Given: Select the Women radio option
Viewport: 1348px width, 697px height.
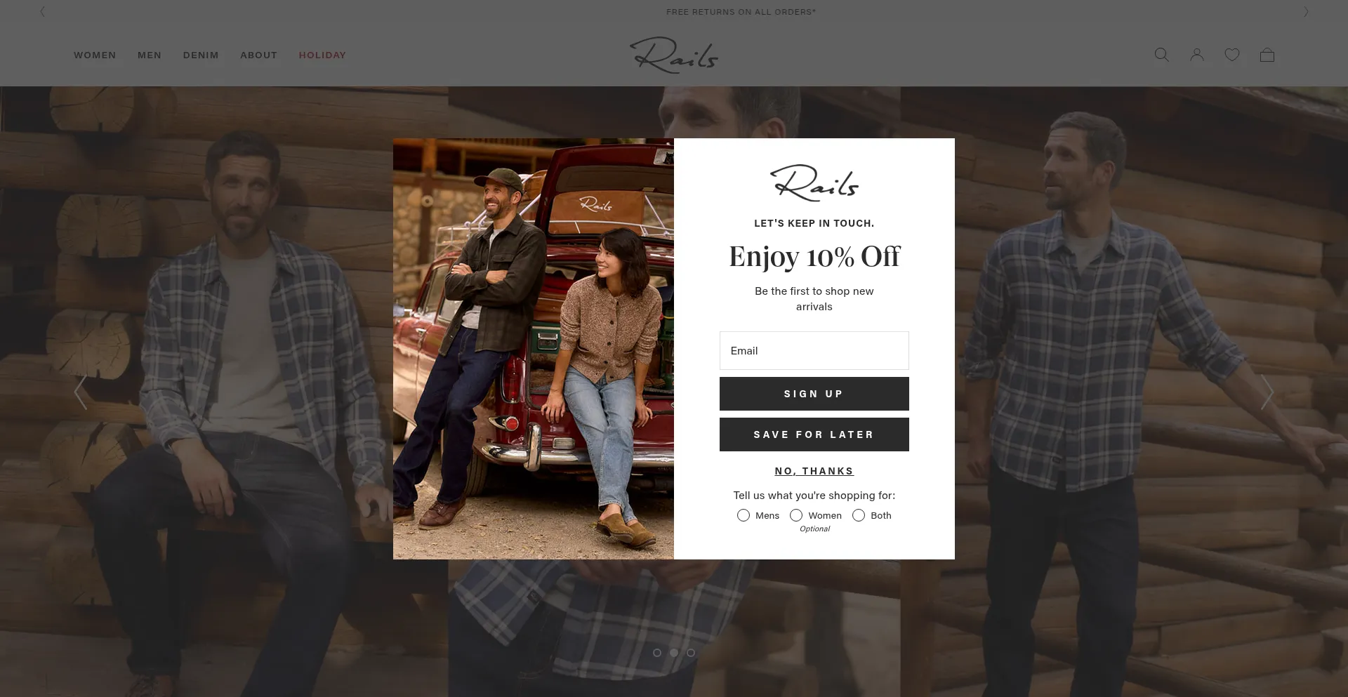Looking at the screenshot, I should point(796,515).
